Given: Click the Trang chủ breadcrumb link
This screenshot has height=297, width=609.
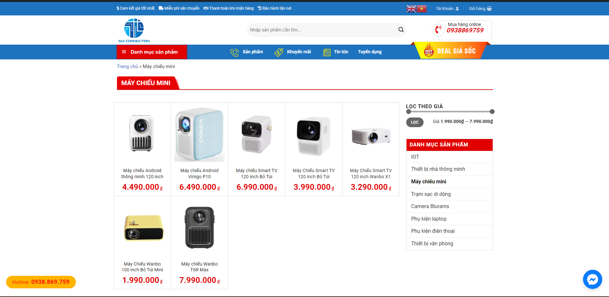Looking at the screenshot, I should (x=127, y=66).
